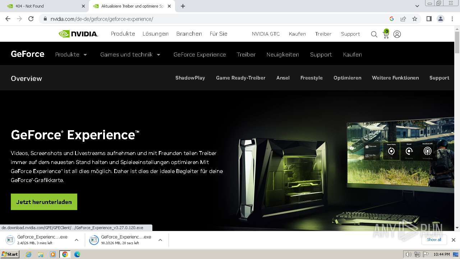Expand the Games und technik dropdown
Screen dimensions: 460x259
[130, 55]
